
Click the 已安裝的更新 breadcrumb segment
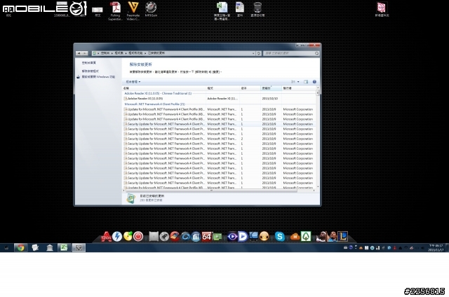[156, 53]
